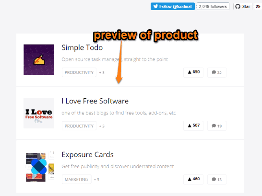Click the GitHub Star button

(x=243, y=7)
